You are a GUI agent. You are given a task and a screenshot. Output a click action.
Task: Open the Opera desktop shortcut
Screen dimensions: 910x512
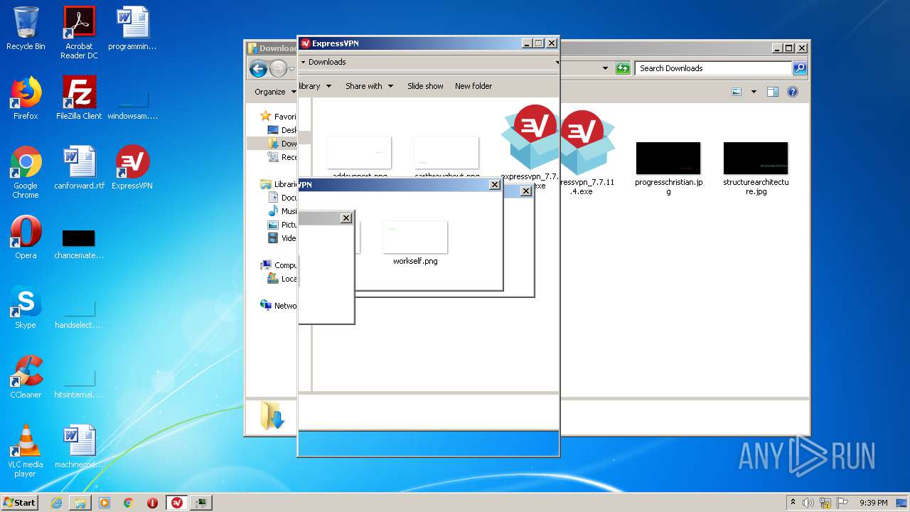26,238
